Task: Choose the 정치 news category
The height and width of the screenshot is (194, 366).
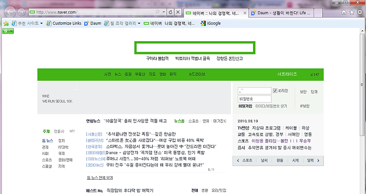Action: click(x=62, y=141)
